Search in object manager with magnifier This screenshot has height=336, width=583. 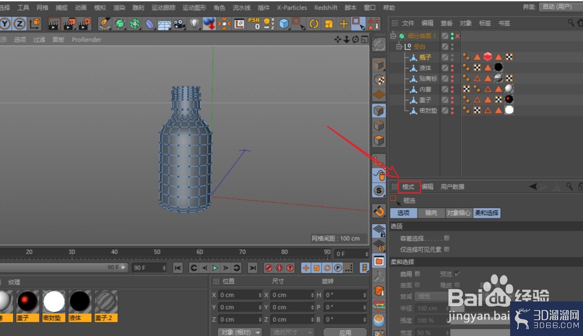[x=571, y=23]
